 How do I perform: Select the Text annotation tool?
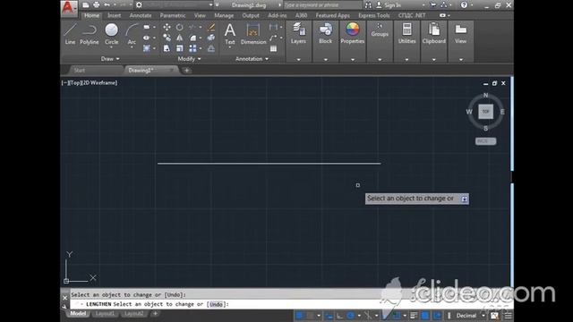pos(230,34)
